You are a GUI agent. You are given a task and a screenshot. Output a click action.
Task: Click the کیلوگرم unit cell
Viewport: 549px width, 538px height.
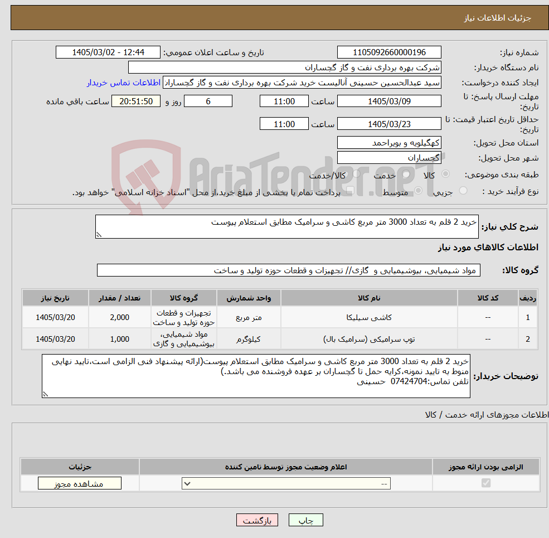tap(249, 339)
